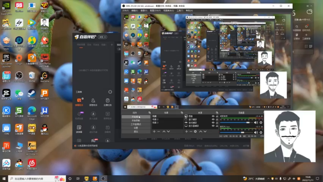
Task: Move the source up in the Sources list
Action: pyautogui.click(x=201, y=131)
